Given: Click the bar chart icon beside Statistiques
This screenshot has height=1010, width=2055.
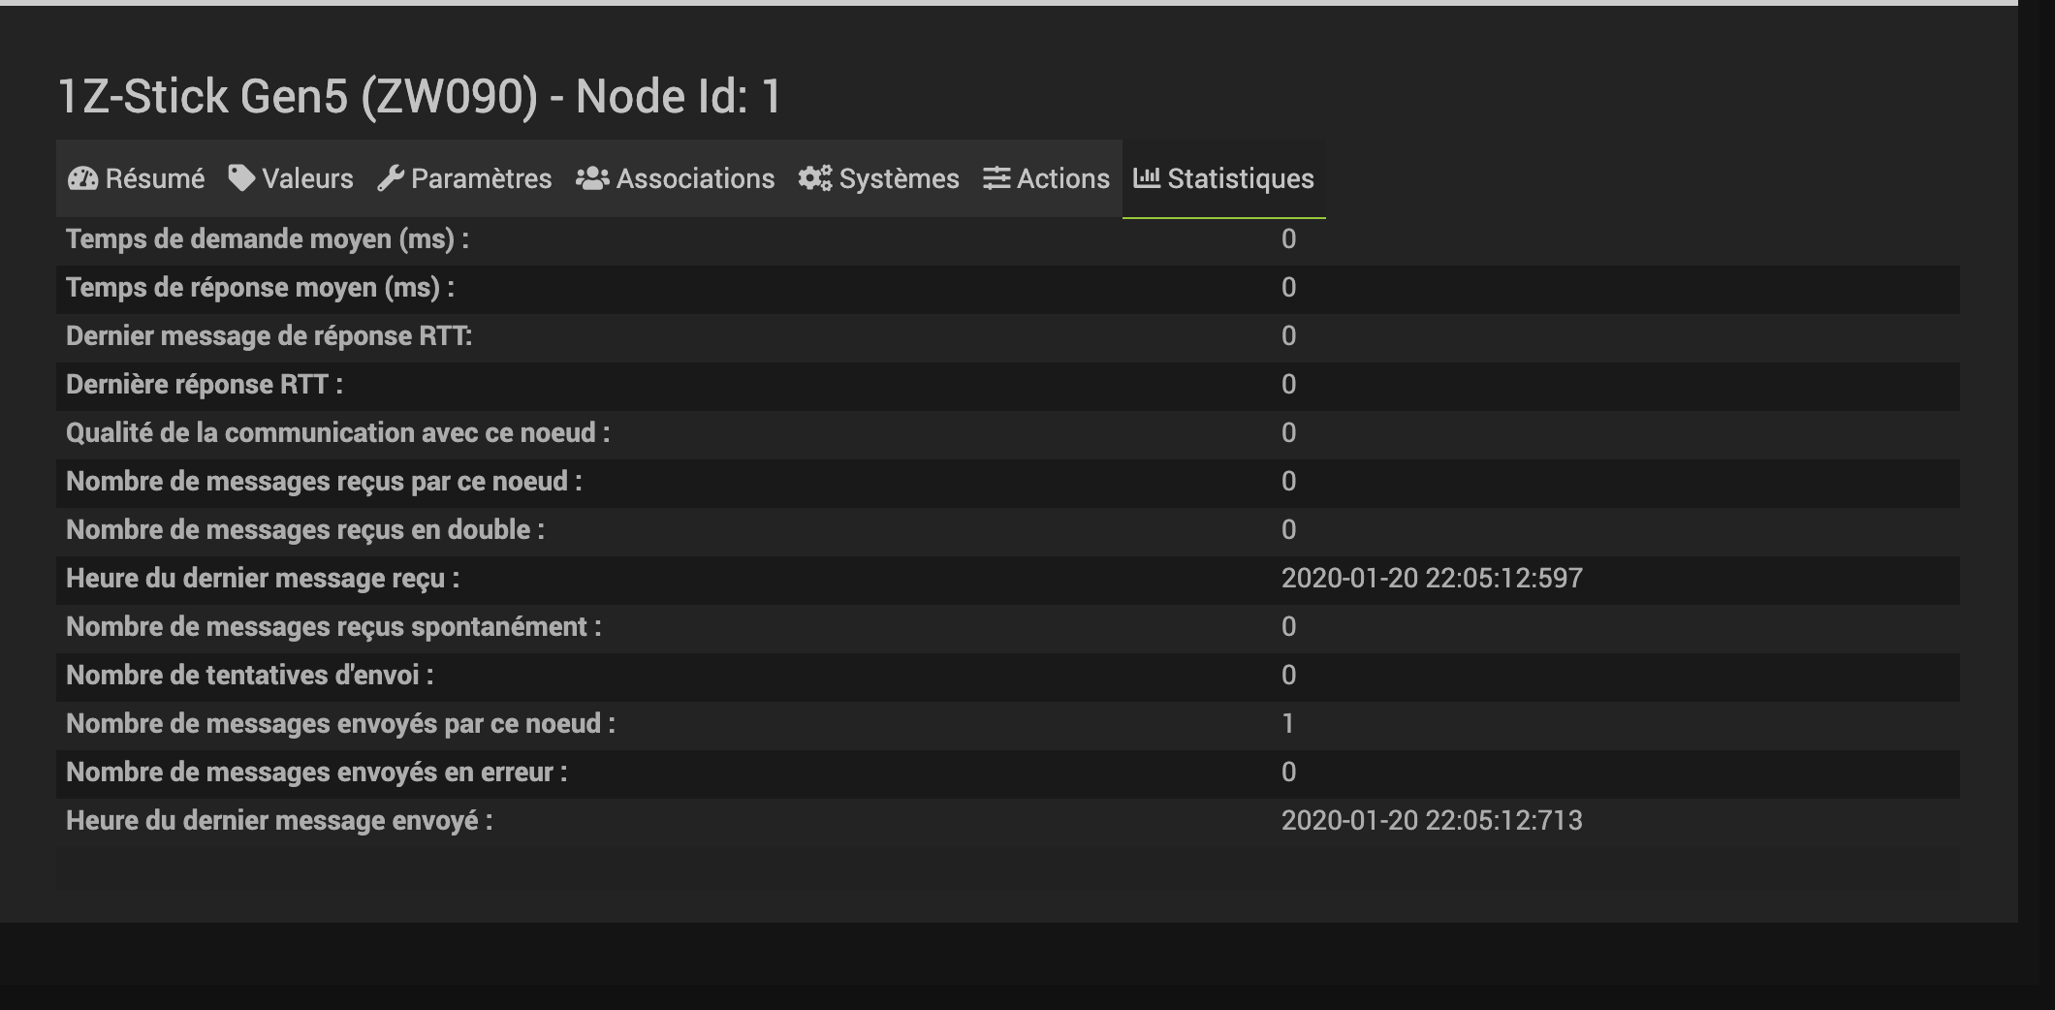Looking at the screenshot, I should pos(1147,177).
